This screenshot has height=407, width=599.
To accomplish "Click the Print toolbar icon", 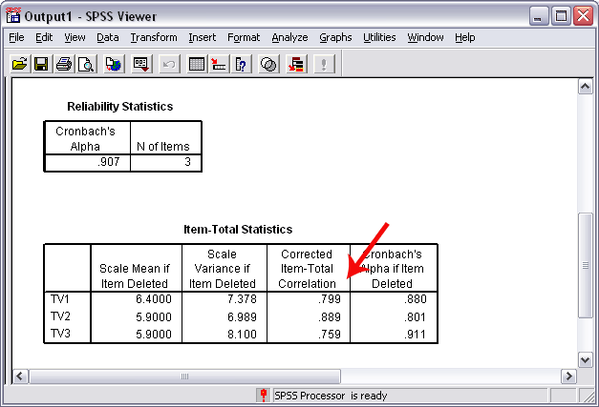I will (64, 64).
